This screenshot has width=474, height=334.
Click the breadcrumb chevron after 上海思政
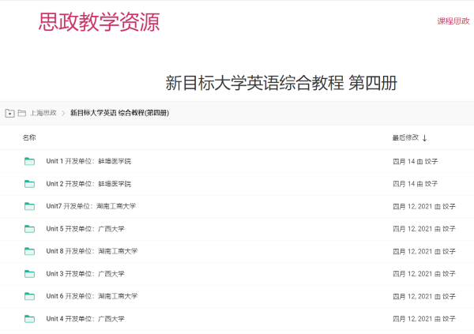point(63,113)
